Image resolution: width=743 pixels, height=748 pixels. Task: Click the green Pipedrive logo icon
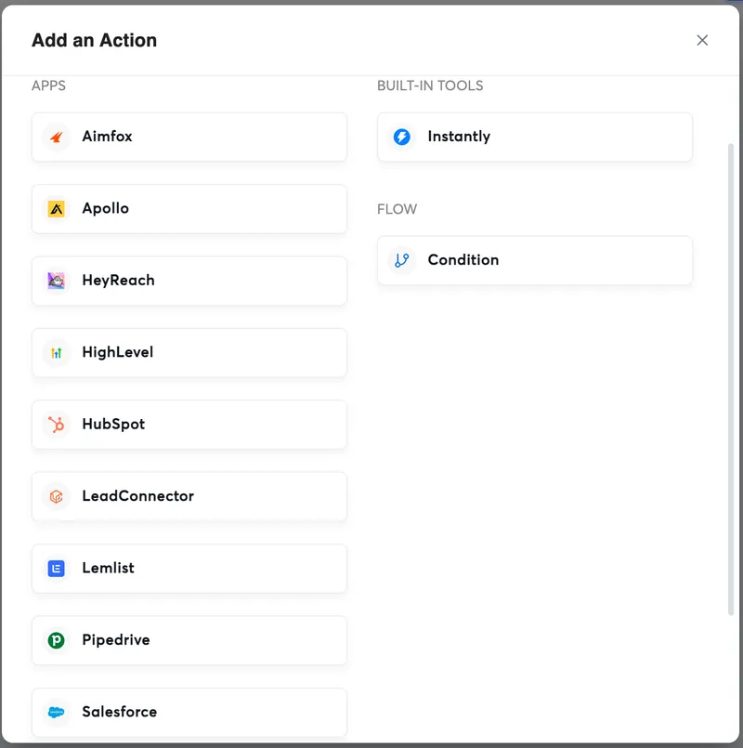57,640
